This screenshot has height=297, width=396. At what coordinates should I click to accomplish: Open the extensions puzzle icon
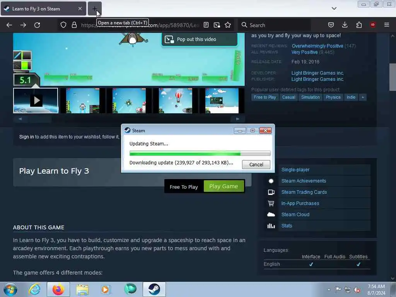click(359, 25)
